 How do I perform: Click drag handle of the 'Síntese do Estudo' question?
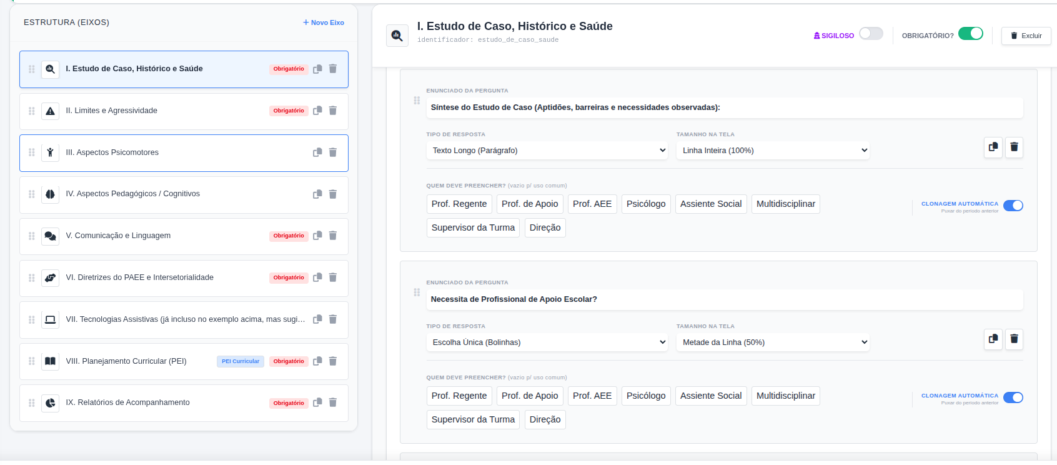(x=417, y=101)
